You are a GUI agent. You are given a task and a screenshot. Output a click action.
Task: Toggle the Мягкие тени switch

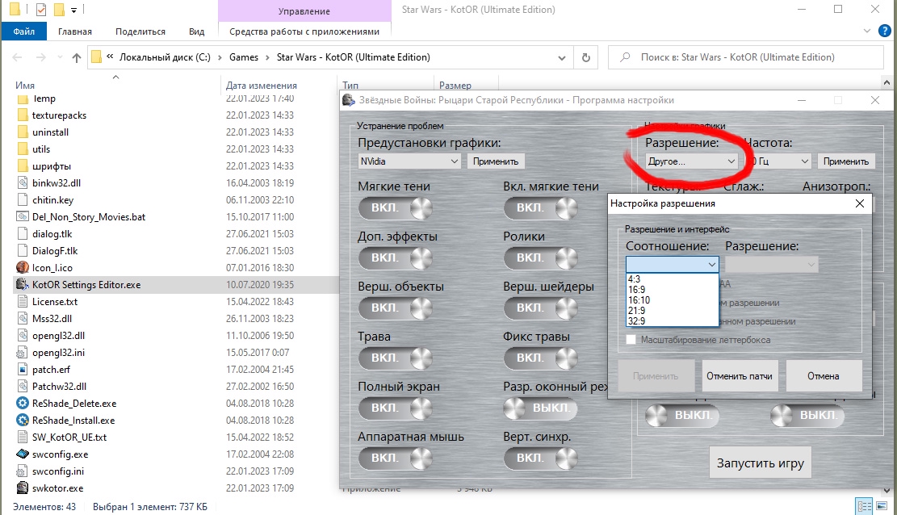click(x=396, y=207)
